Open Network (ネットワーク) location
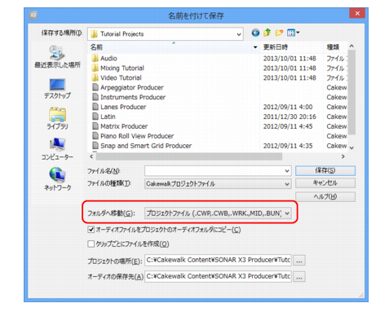 click(57, 179)
